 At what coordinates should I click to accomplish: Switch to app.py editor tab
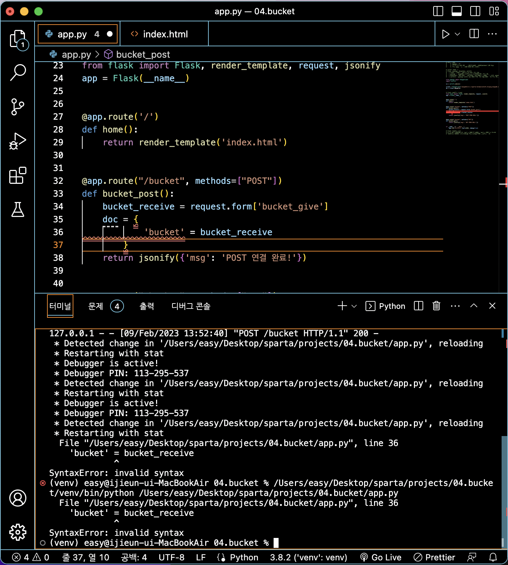pyautogui.click(x=78, y=34)
